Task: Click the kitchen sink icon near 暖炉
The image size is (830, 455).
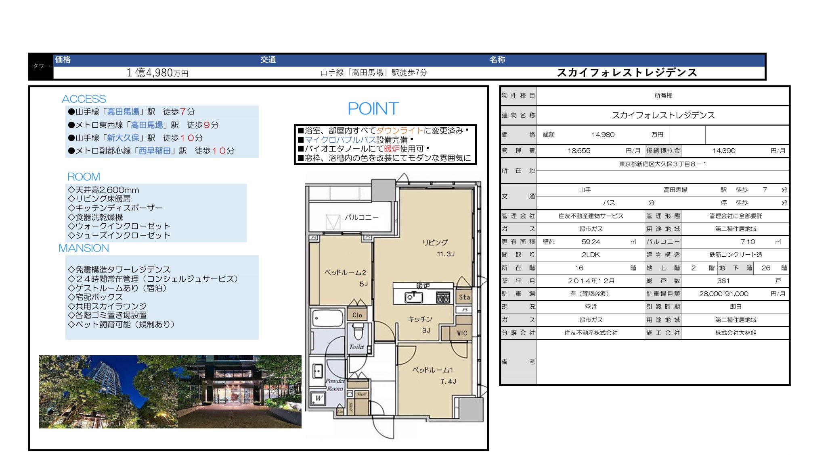Action: (414, 297)
